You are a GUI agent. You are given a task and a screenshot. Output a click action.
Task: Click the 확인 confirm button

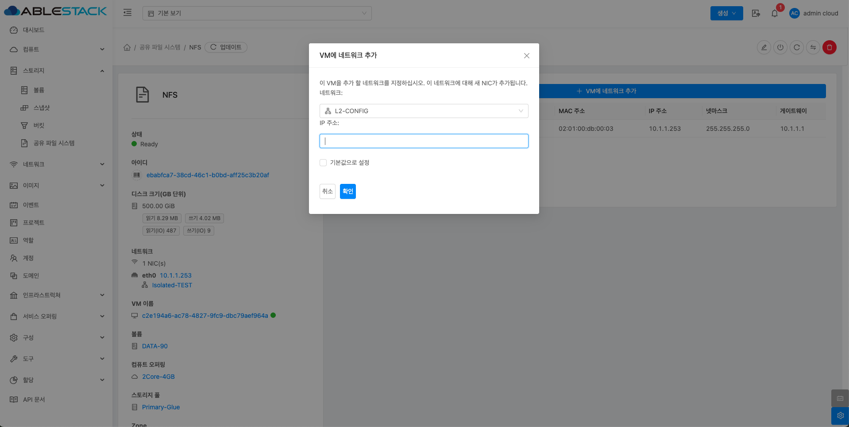[x=347, y=191]
